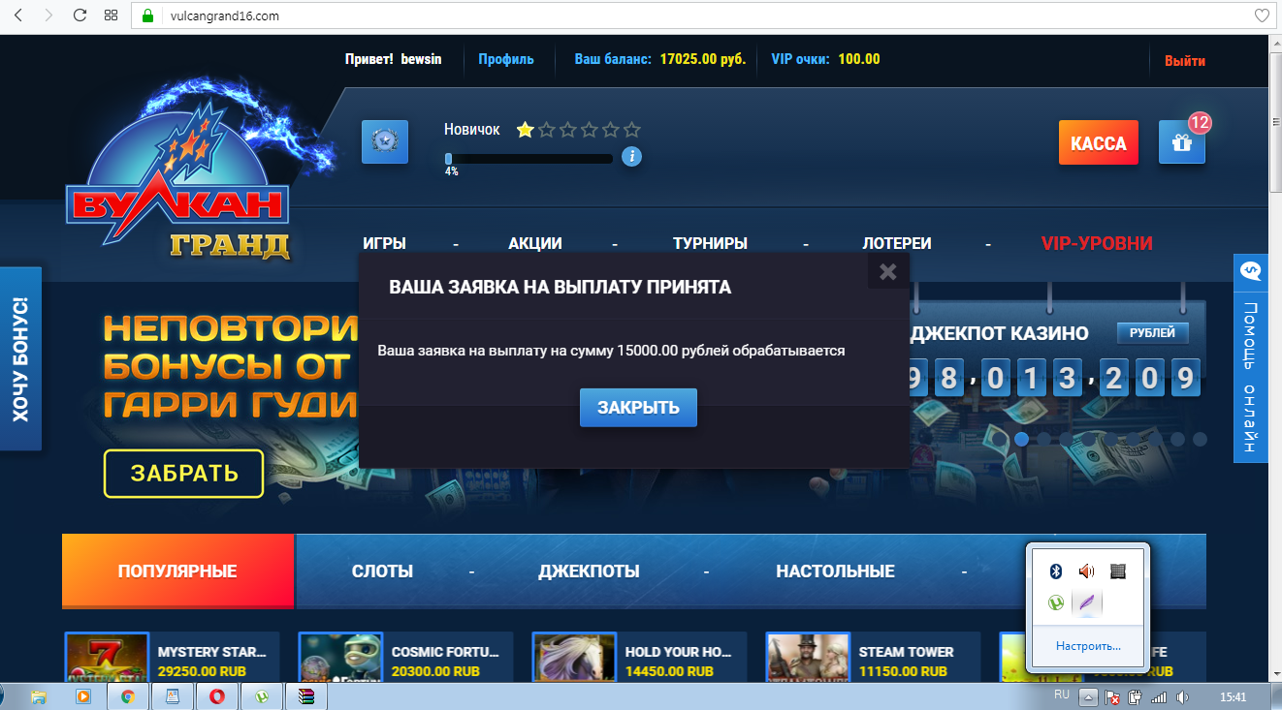The height and width of the screenshot is (710, 1282).
Task: Open the gift box bonuses icon
Action: [1182, 142]
